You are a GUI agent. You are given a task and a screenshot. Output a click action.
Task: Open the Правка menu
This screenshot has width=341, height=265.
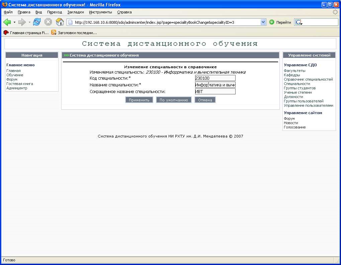[24, 12]
